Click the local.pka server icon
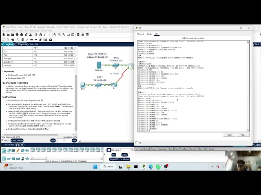 coord(99,65)
